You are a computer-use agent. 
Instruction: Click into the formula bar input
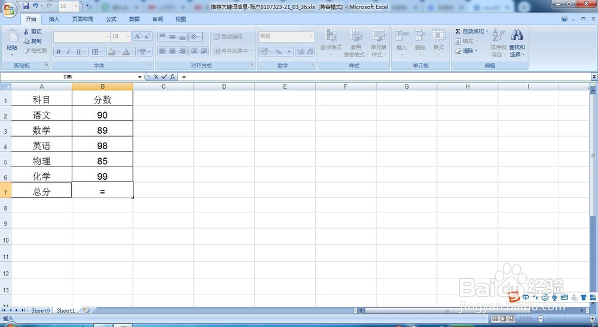click(x=385, y=77)
